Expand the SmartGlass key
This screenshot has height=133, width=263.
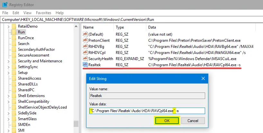pyautogui.click(x=8, y=119)
